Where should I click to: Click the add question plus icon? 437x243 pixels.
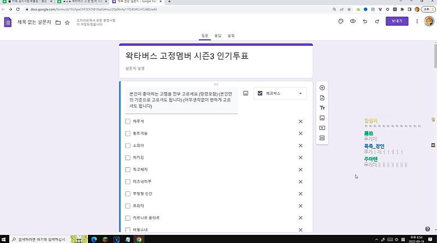pos(322,88)
